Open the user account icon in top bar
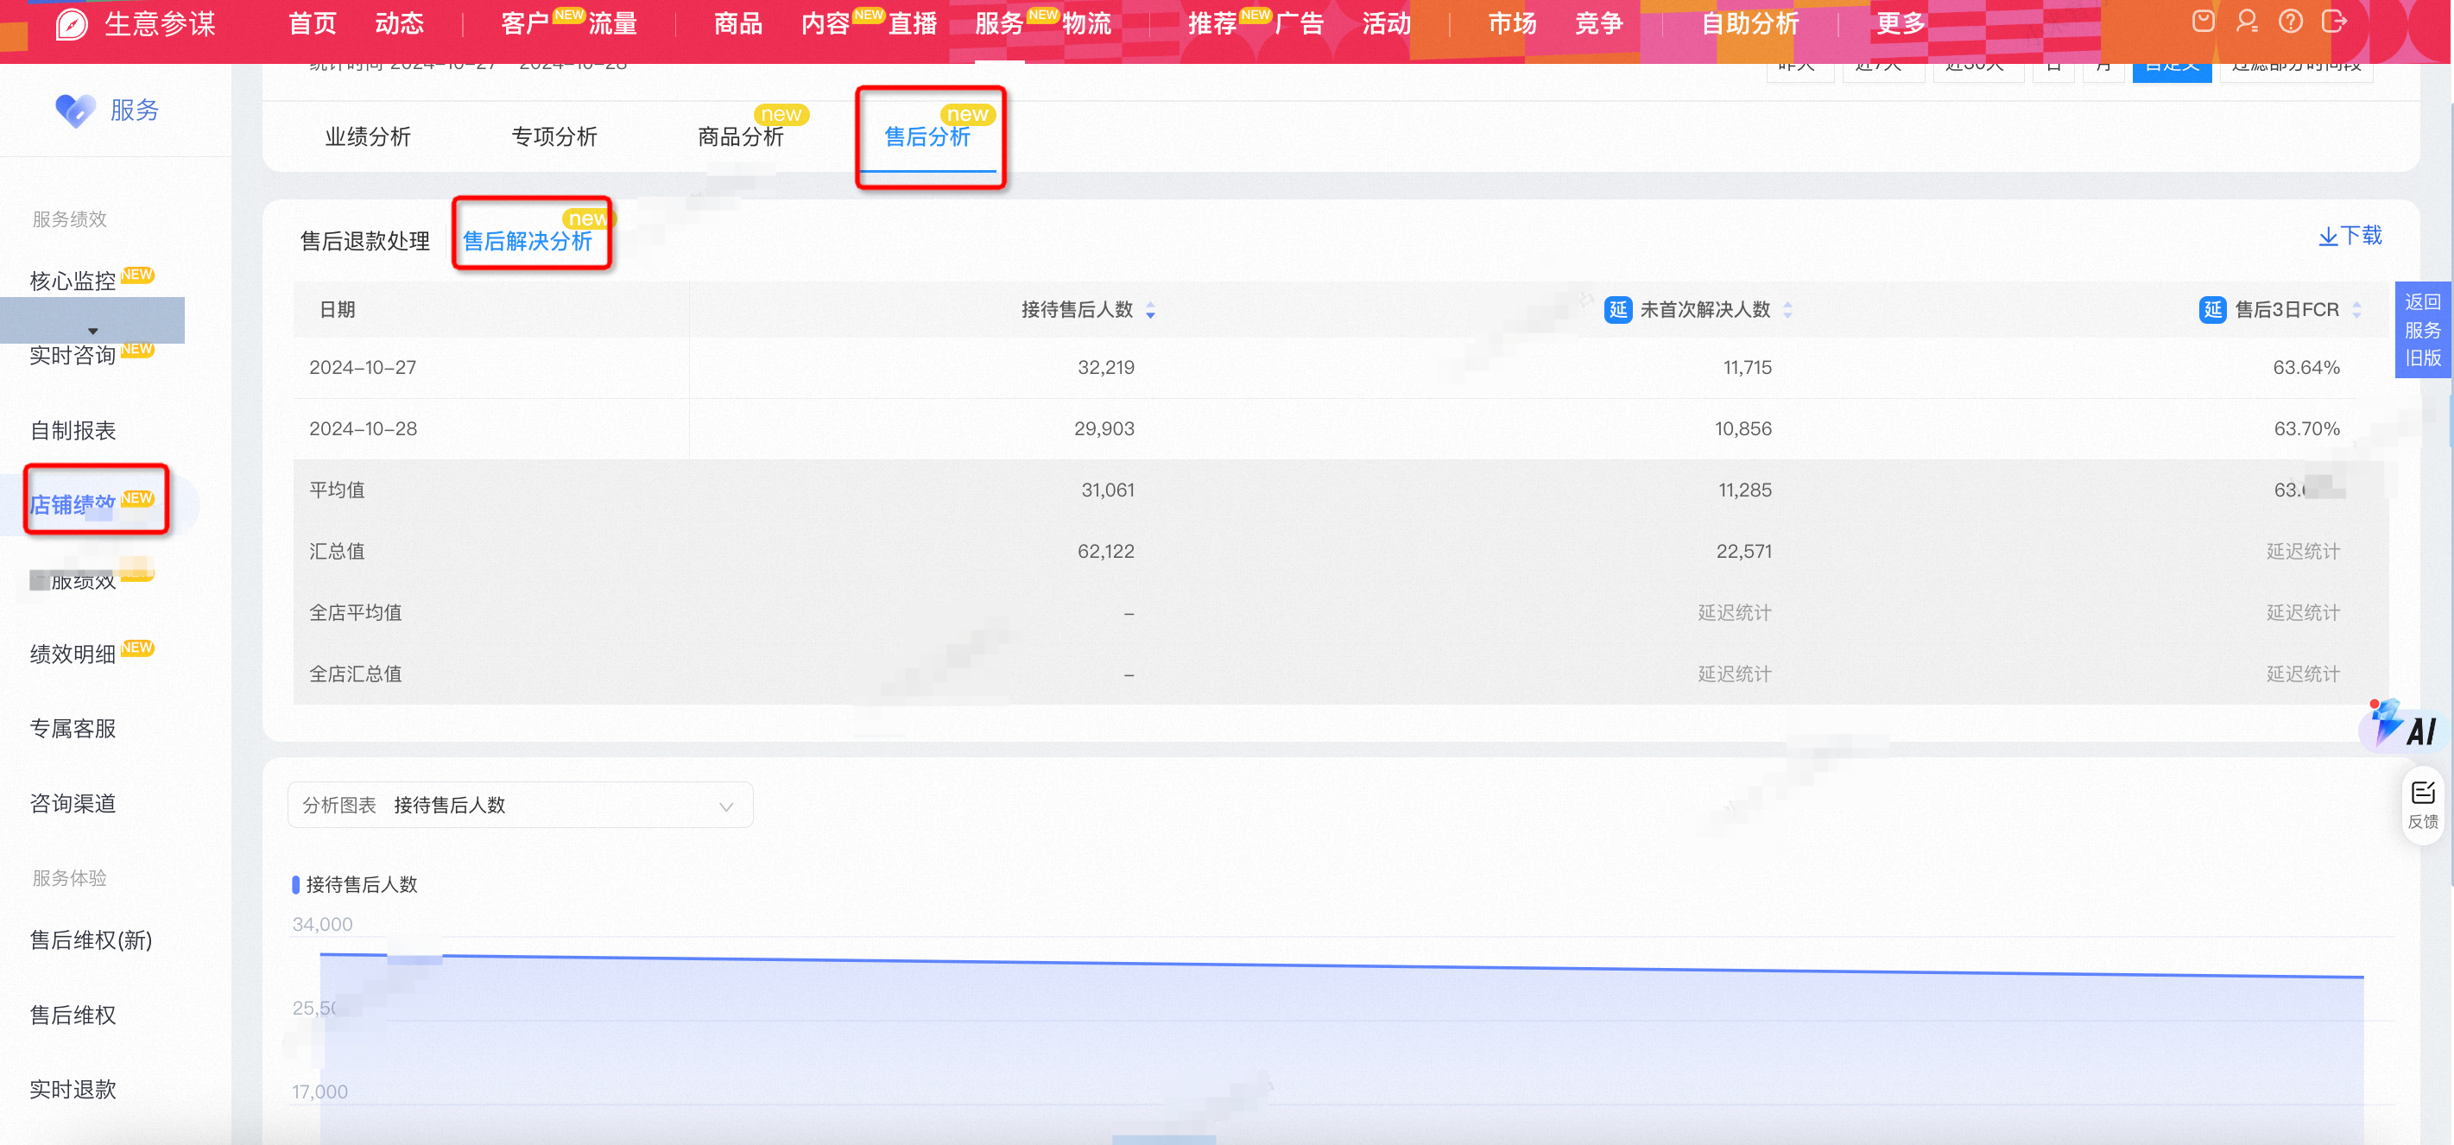The image size is (2454, 1145). (2246, 21)
